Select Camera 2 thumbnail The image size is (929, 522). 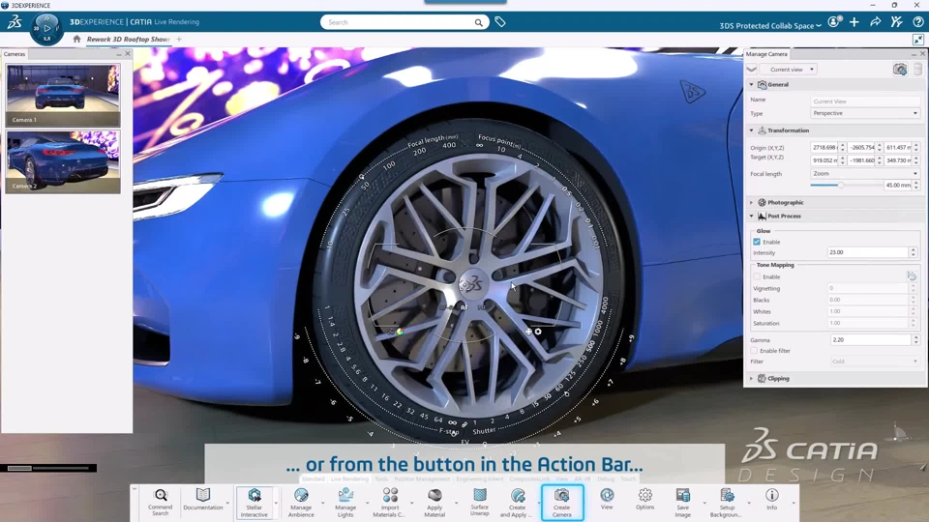[x=63, y=161]
